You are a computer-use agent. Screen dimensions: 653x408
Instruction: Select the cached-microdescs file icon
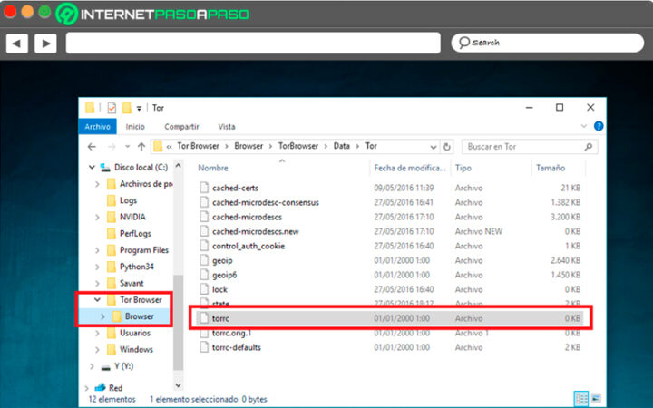click(204, 217)
